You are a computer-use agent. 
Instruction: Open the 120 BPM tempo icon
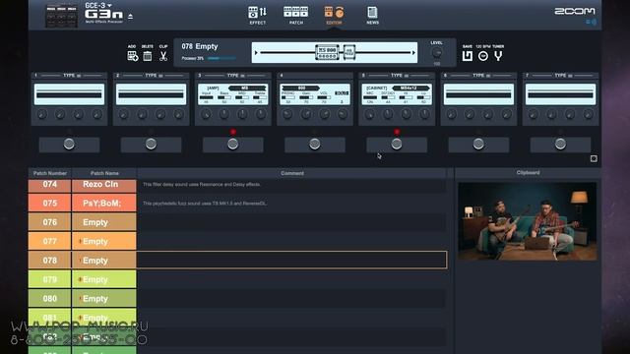click(483, 56)
